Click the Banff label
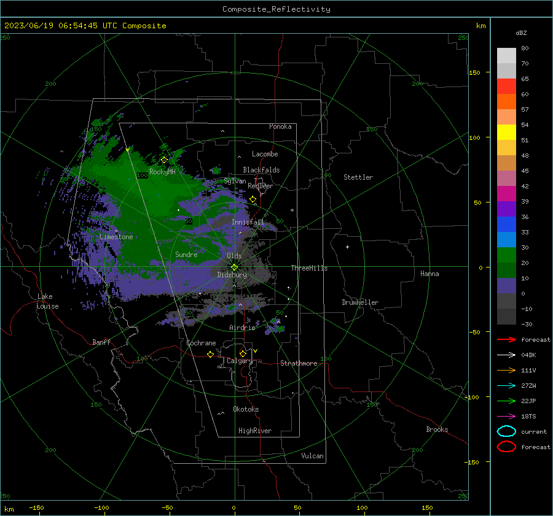 coord(101,342)
